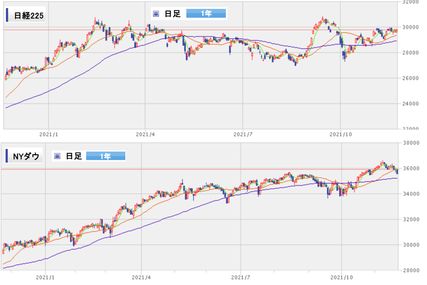Click the 日足 label on Nikkei 225 chart
The height and width of the screenshot is (285, 427).
pos(173,14)
